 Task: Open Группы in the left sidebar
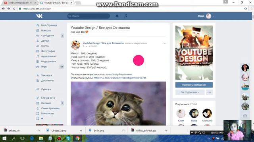(45, 46)
